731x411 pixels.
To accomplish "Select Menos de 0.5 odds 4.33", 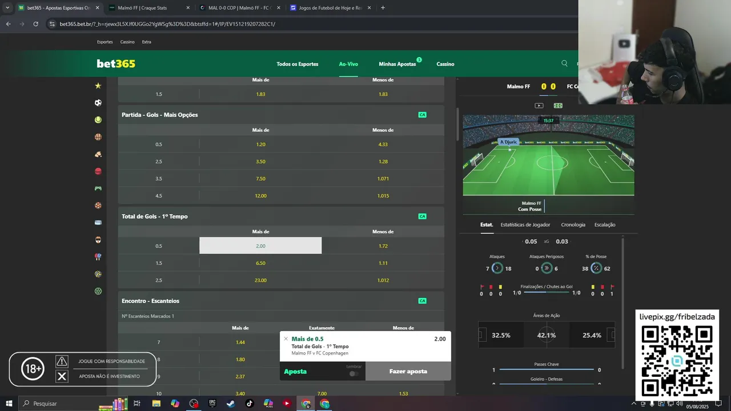I will 383,144.
